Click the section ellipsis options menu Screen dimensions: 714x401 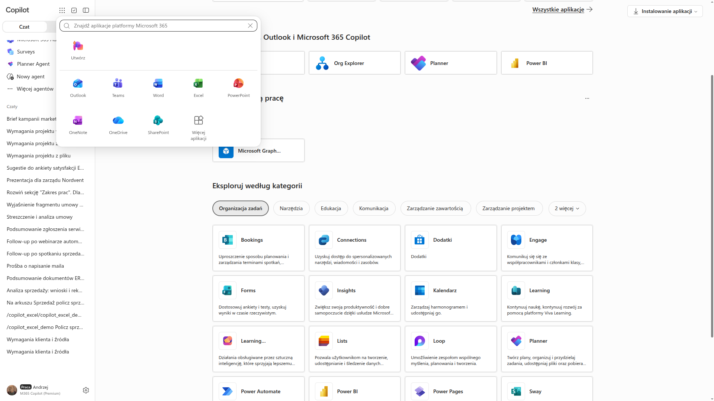tap(587, 98)
